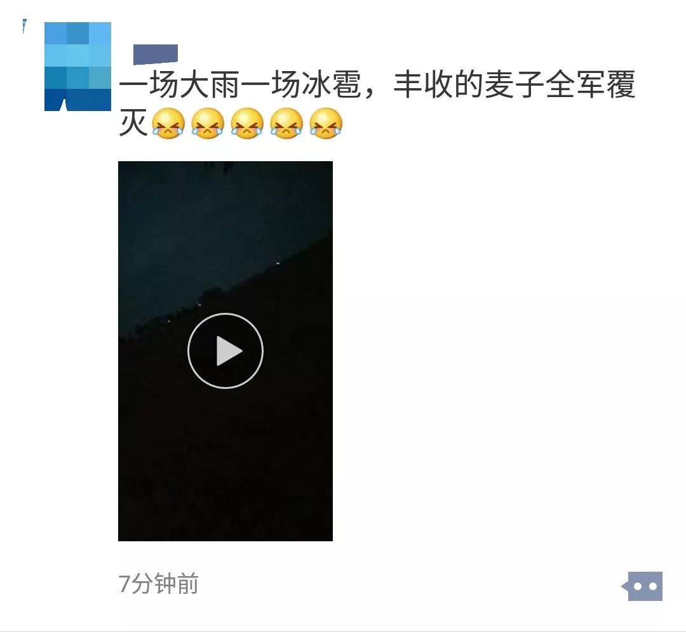Click the last crying emoji
Image resolution: width=686 pixels, height=632 pixels.
pyautogui.click(x=326, y=124)
